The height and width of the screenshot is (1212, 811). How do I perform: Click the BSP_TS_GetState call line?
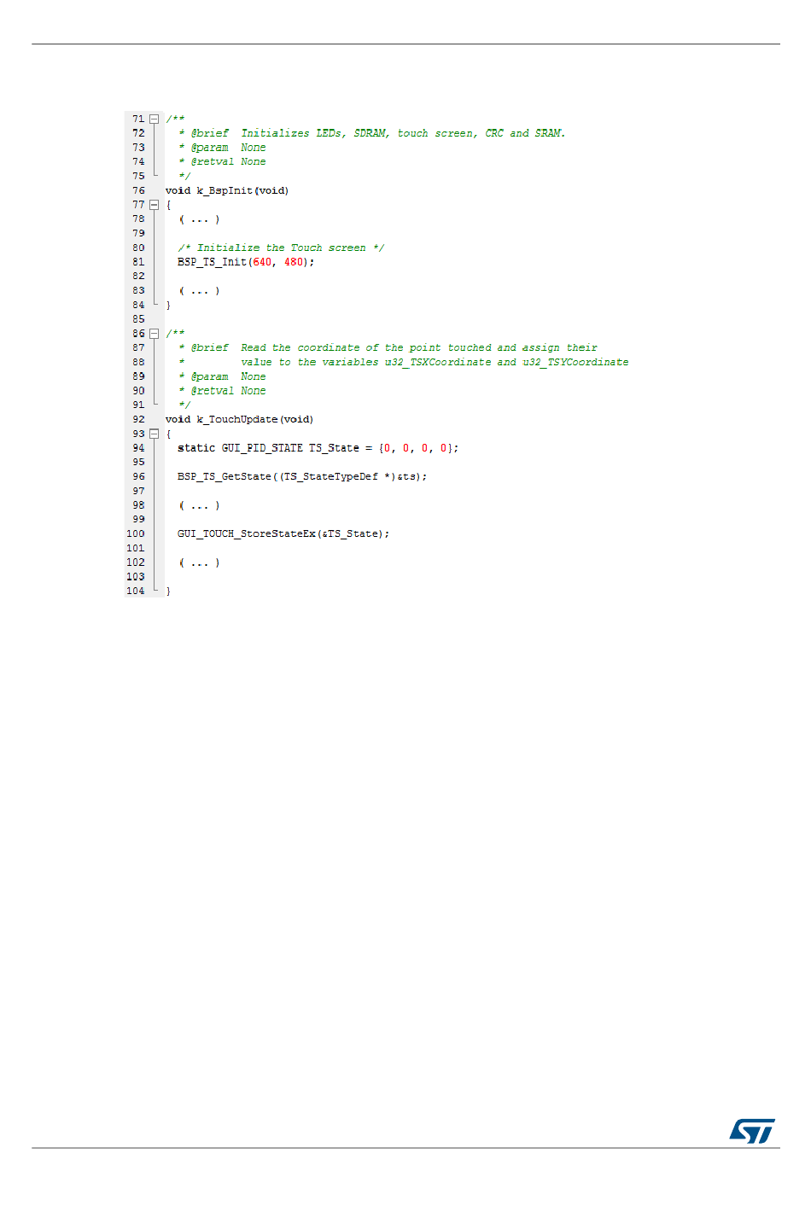point(302,476)
